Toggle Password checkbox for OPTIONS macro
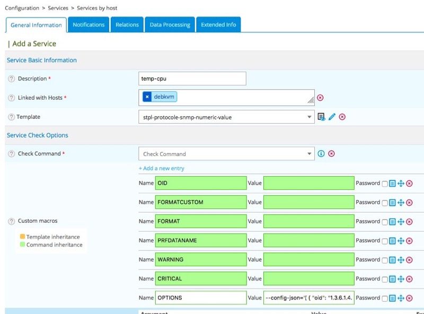Viewport: 424px width, 314px height. (x=385, y=298)
